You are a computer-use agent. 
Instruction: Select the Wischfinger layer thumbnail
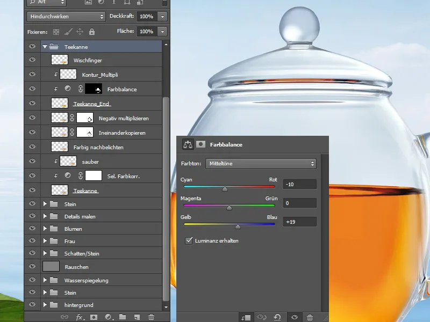pos(60,60)
